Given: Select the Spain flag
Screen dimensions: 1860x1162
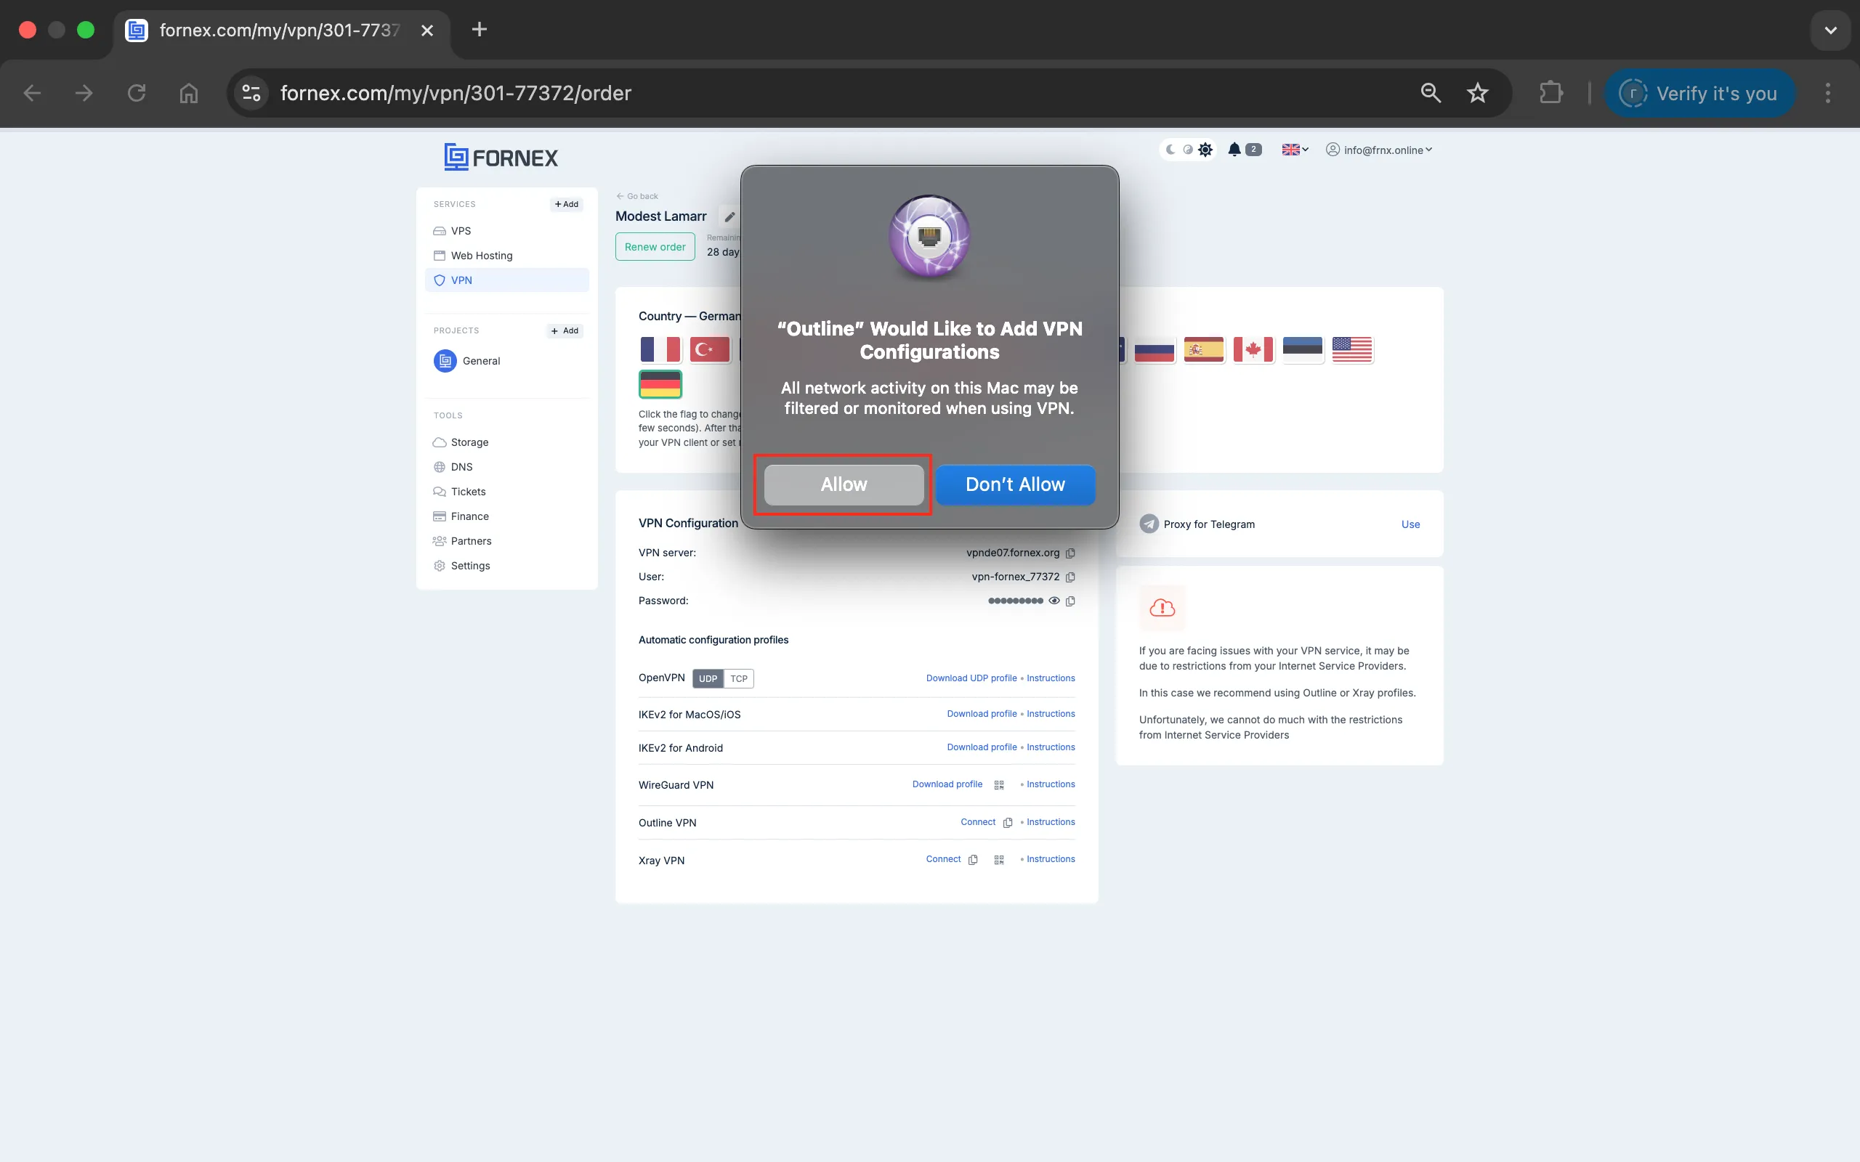Looking at the screenshot, I should click(1204, 349).
